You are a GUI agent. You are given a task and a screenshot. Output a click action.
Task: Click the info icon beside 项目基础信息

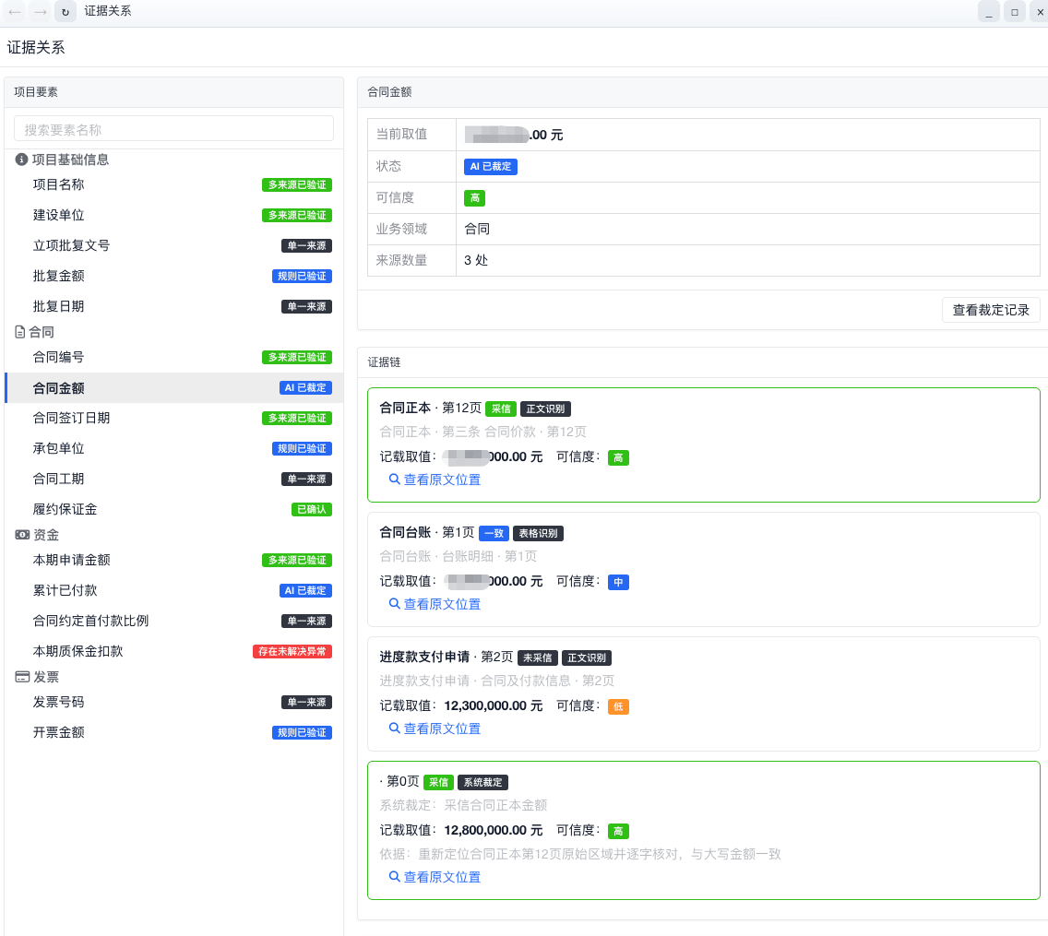point(21,160)
